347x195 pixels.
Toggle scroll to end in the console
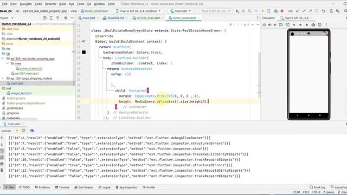[2, 157]
